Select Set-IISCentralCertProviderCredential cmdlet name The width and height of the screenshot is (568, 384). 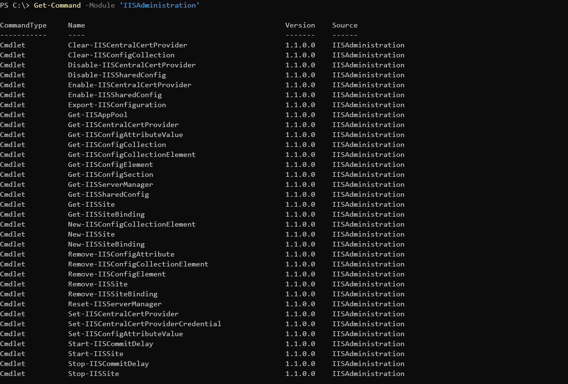coord(145,324)
